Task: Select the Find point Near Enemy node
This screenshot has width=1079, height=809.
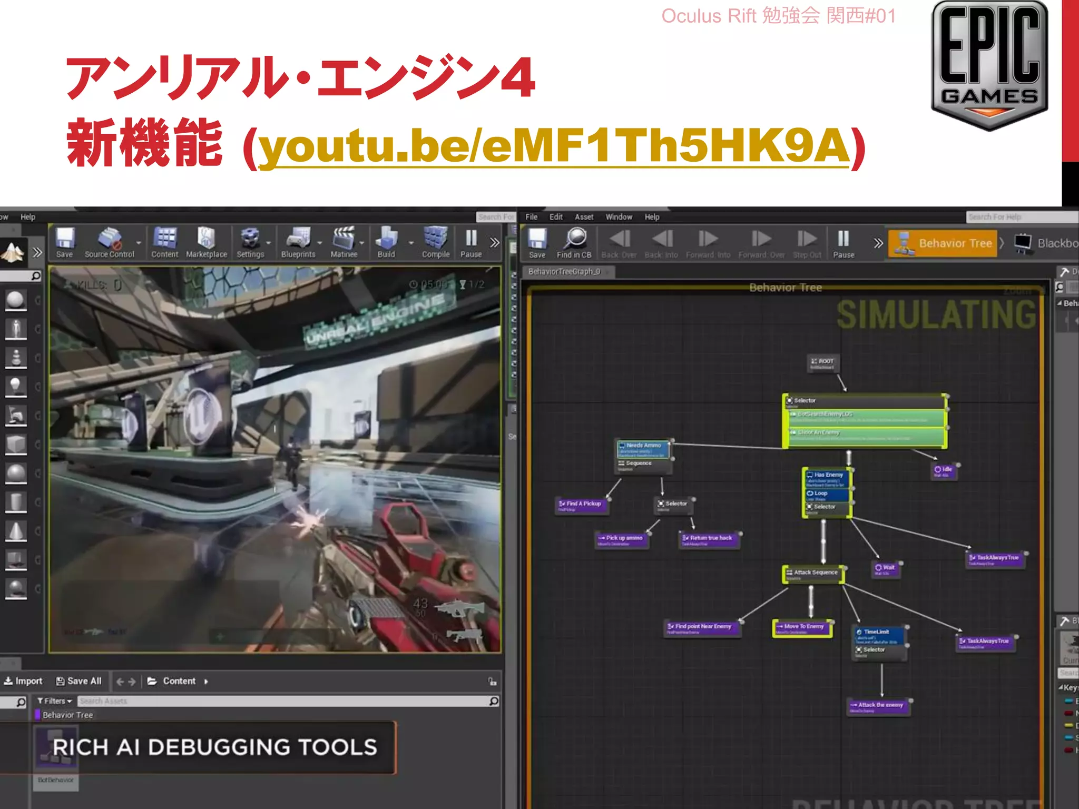Action: 702,628
